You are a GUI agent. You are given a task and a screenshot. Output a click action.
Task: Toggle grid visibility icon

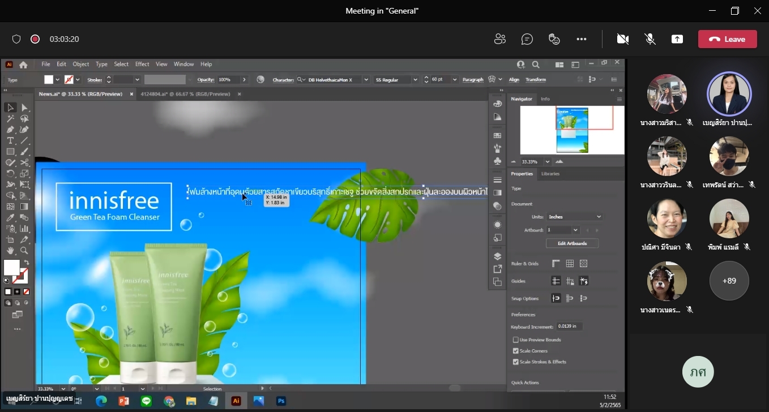pyautogui.click(x=570, y=263)
